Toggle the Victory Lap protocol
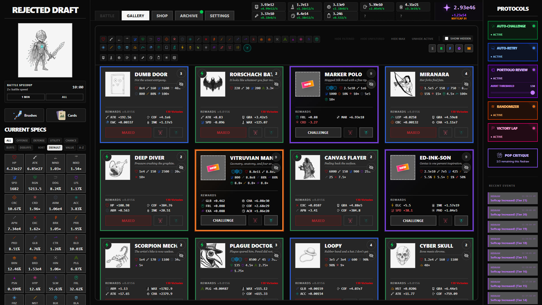The width and height of the screenshot is (542, 305). [x=513, y=132]
